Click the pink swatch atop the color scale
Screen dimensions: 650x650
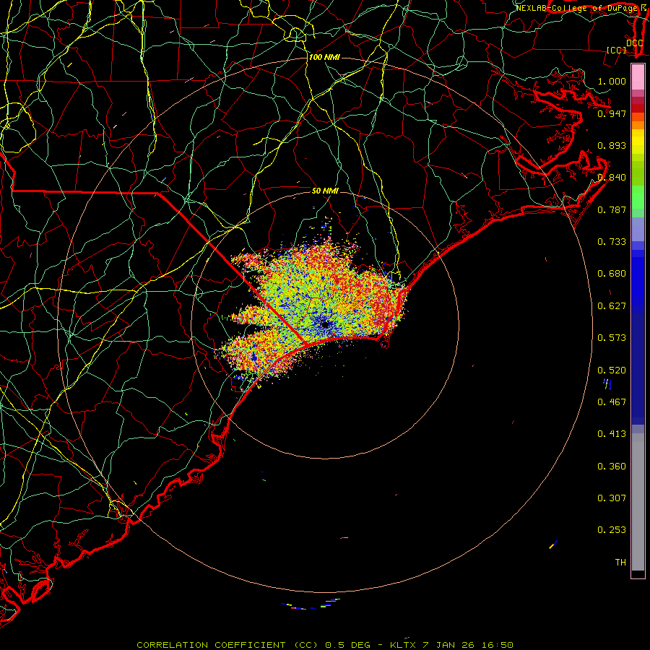(x=638, y=77)
